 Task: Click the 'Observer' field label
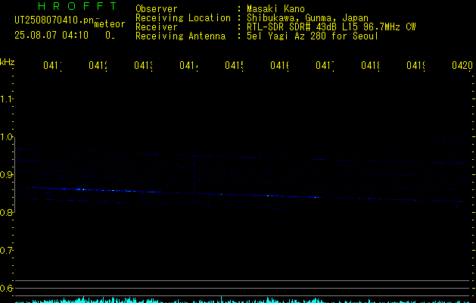click(157, 9)
